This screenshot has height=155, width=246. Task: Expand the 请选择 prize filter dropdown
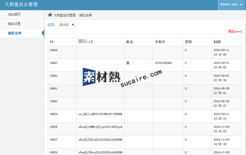click(x=66, y=25)
